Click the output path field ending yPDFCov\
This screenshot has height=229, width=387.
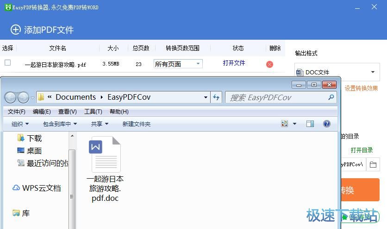(x=353, y=164)
